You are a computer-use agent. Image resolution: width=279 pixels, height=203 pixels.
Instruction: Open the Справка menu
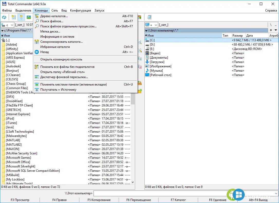[x=271, y=10]
